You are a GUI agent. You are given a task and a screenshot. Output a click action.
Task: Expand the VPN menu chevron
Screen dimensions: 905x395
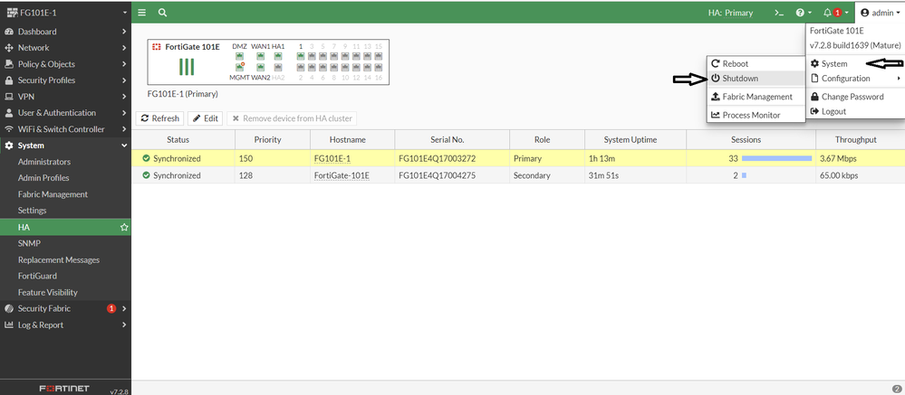point(124,97)
